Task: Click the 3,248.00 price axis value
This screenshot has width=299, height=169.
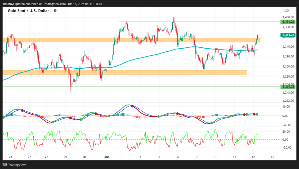Action: pyautogui.click(x=288, y=93)
